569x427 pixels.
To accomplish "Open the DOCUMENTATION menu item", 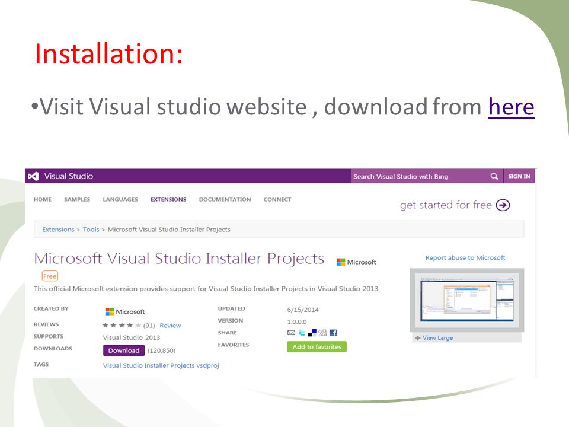I will coord(225,200).
